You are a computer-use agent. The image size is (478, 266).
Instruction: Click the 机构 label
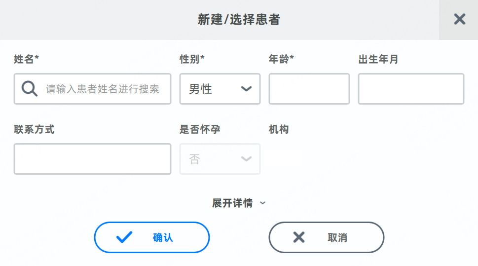click(x=279, y=129)
